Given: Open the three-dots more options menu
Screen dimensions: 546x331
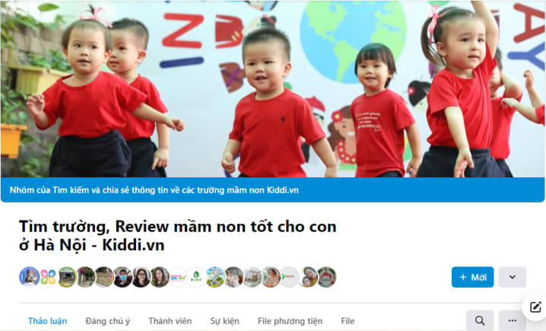Looking at the screenshot, I should (x=512, y=320).
